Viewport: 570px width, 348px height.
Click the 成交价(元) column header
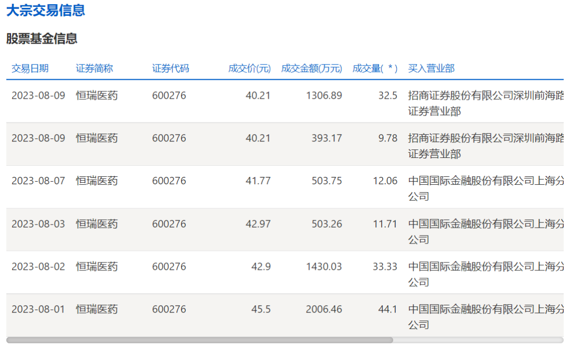point(249,68)
